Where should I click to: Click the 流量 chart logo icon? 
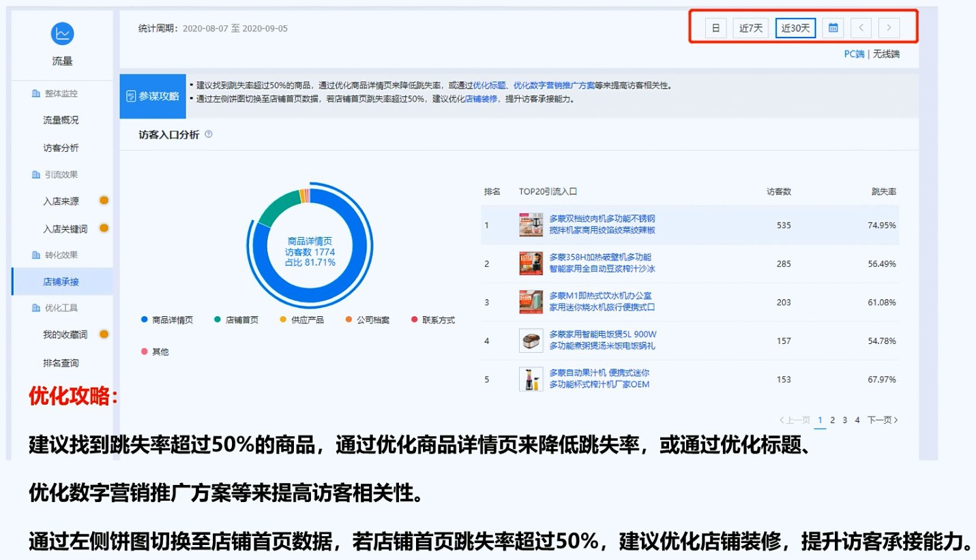coord(62,33)
